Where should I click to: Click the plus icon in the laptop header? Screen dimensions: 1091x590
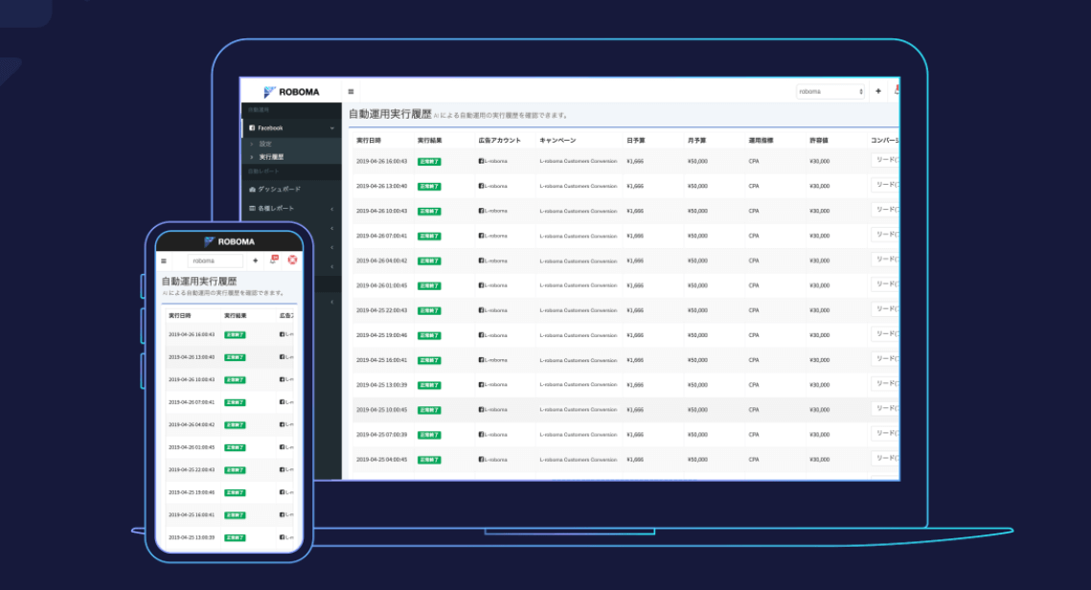coord(878,91)
